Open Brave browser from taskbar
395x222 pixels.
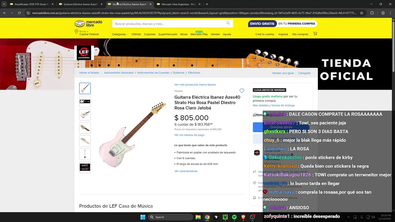(x=243, y=217)
